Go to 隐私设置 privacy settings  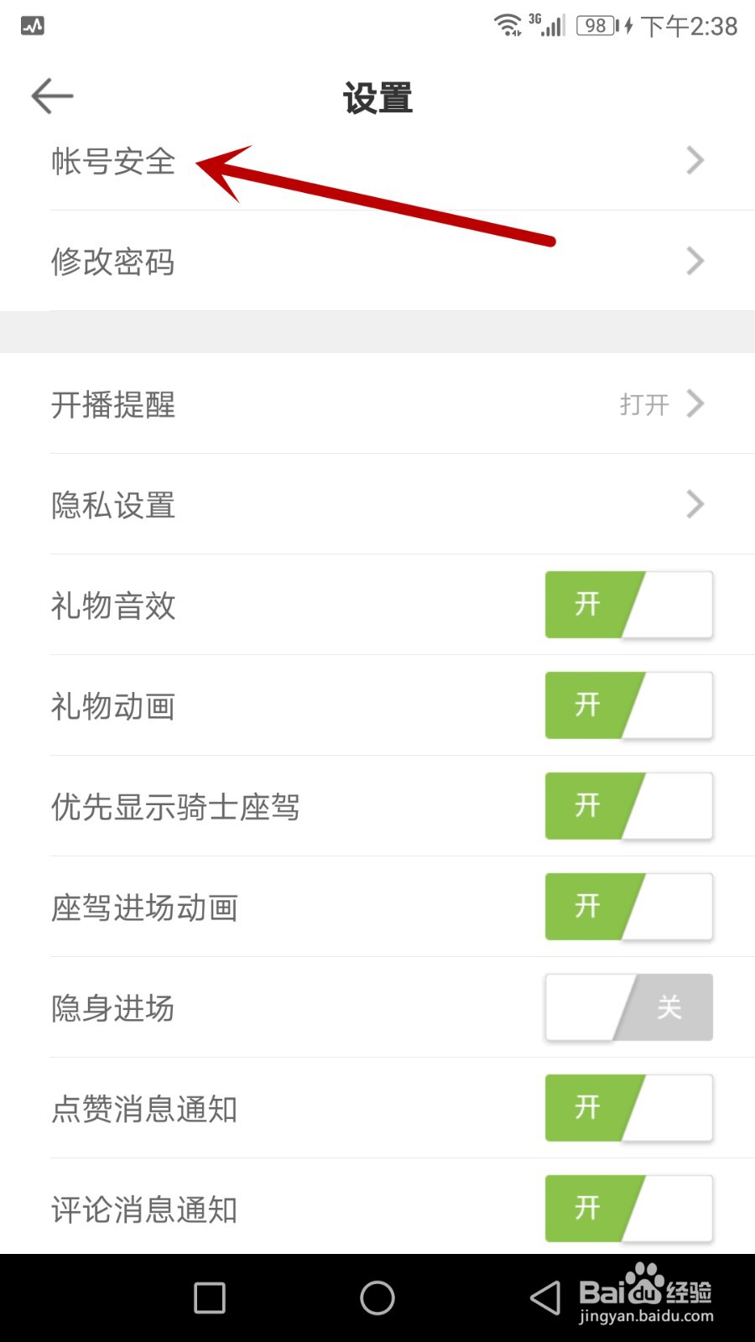tap(113, 505)
